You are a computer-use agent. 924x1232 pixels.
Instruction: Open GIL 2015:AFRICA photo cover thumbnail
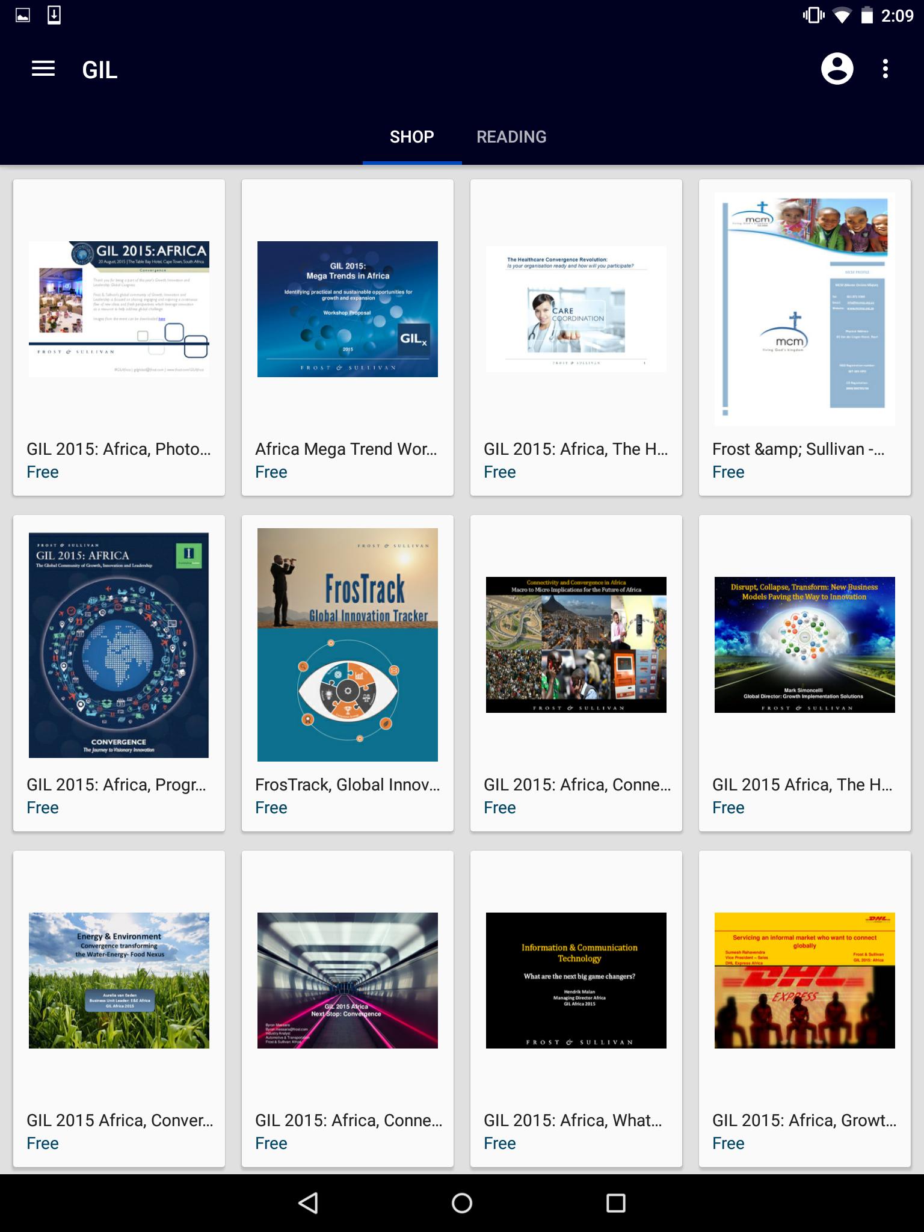(x=119, y=309)
